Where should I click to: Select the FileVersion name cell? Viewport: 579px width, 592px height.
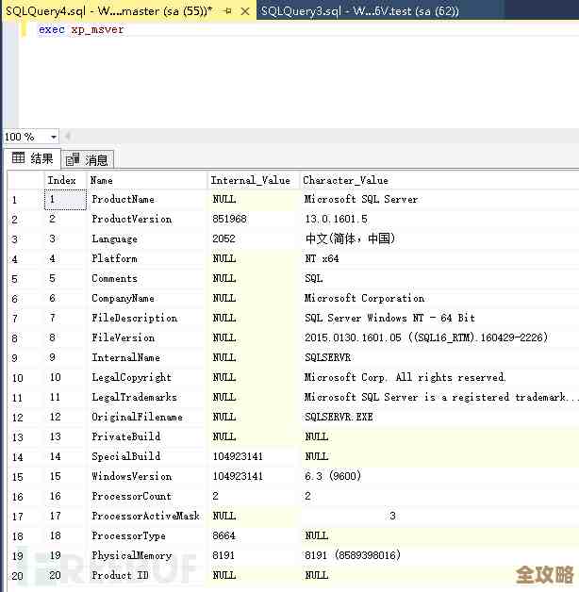pos(147,337)
